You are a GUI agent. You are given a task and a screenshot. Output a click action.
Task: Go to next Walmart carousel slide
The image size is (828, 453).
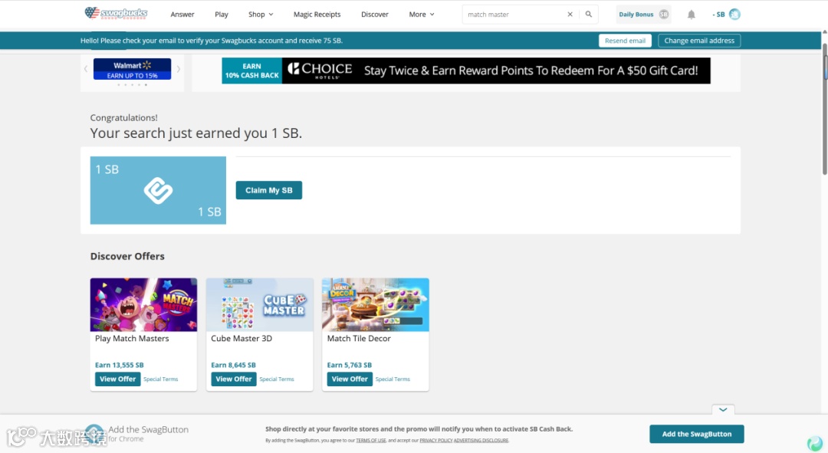click(x=179, y=69)
